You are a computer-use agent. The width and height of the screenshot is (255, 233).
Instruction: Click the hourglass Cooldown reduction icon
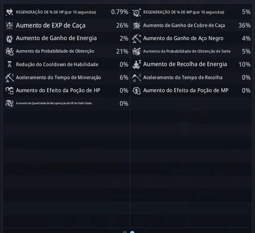10,64
